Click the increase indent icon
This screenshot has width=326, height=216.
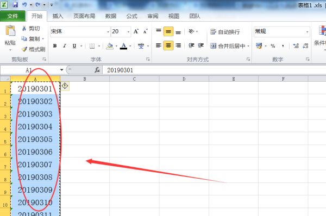[x=201, y=45]
